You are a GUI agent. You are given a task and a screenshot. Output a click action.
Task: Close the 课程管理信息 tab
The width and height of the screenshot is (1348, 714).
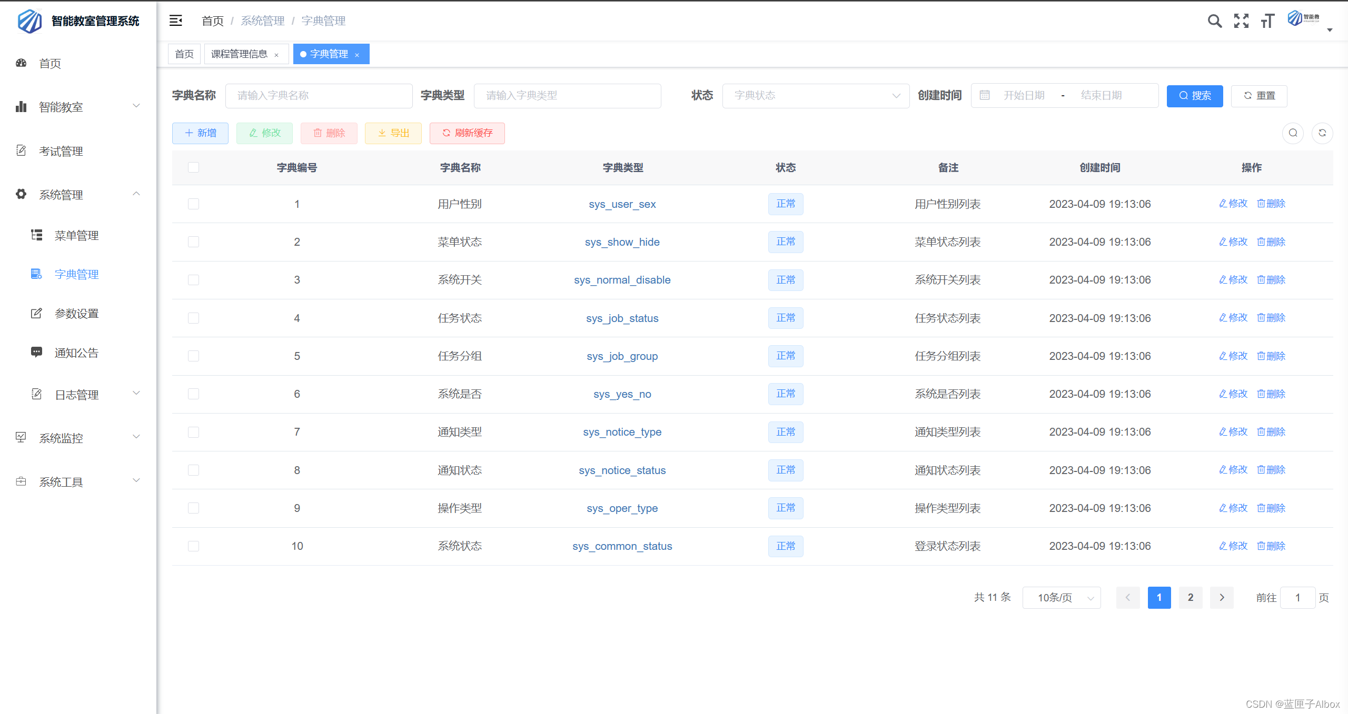click(276, 55)
